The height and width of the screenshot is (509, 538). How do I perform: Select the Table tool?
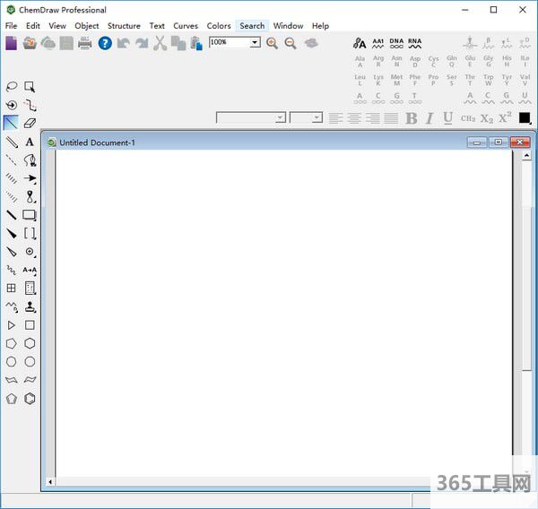pos(12,289)
